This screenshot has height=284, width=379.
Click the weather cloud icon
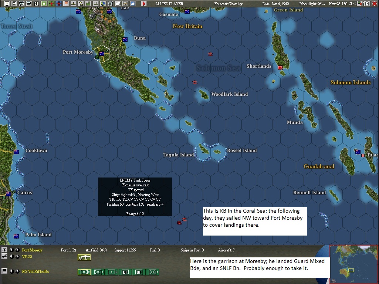132,4
